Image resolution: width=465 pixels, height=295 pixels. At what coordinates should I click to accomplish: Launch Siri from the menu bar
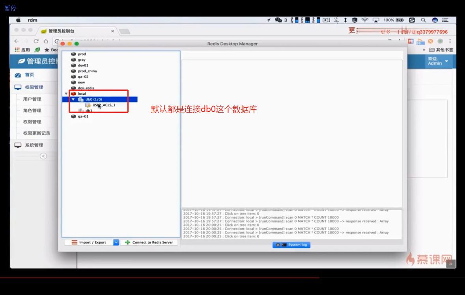435,20
